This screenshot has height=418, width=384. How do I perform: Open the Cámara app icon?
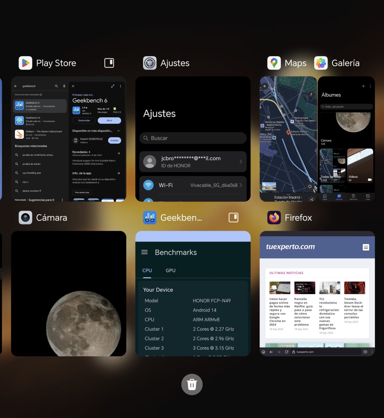point(26,217)
